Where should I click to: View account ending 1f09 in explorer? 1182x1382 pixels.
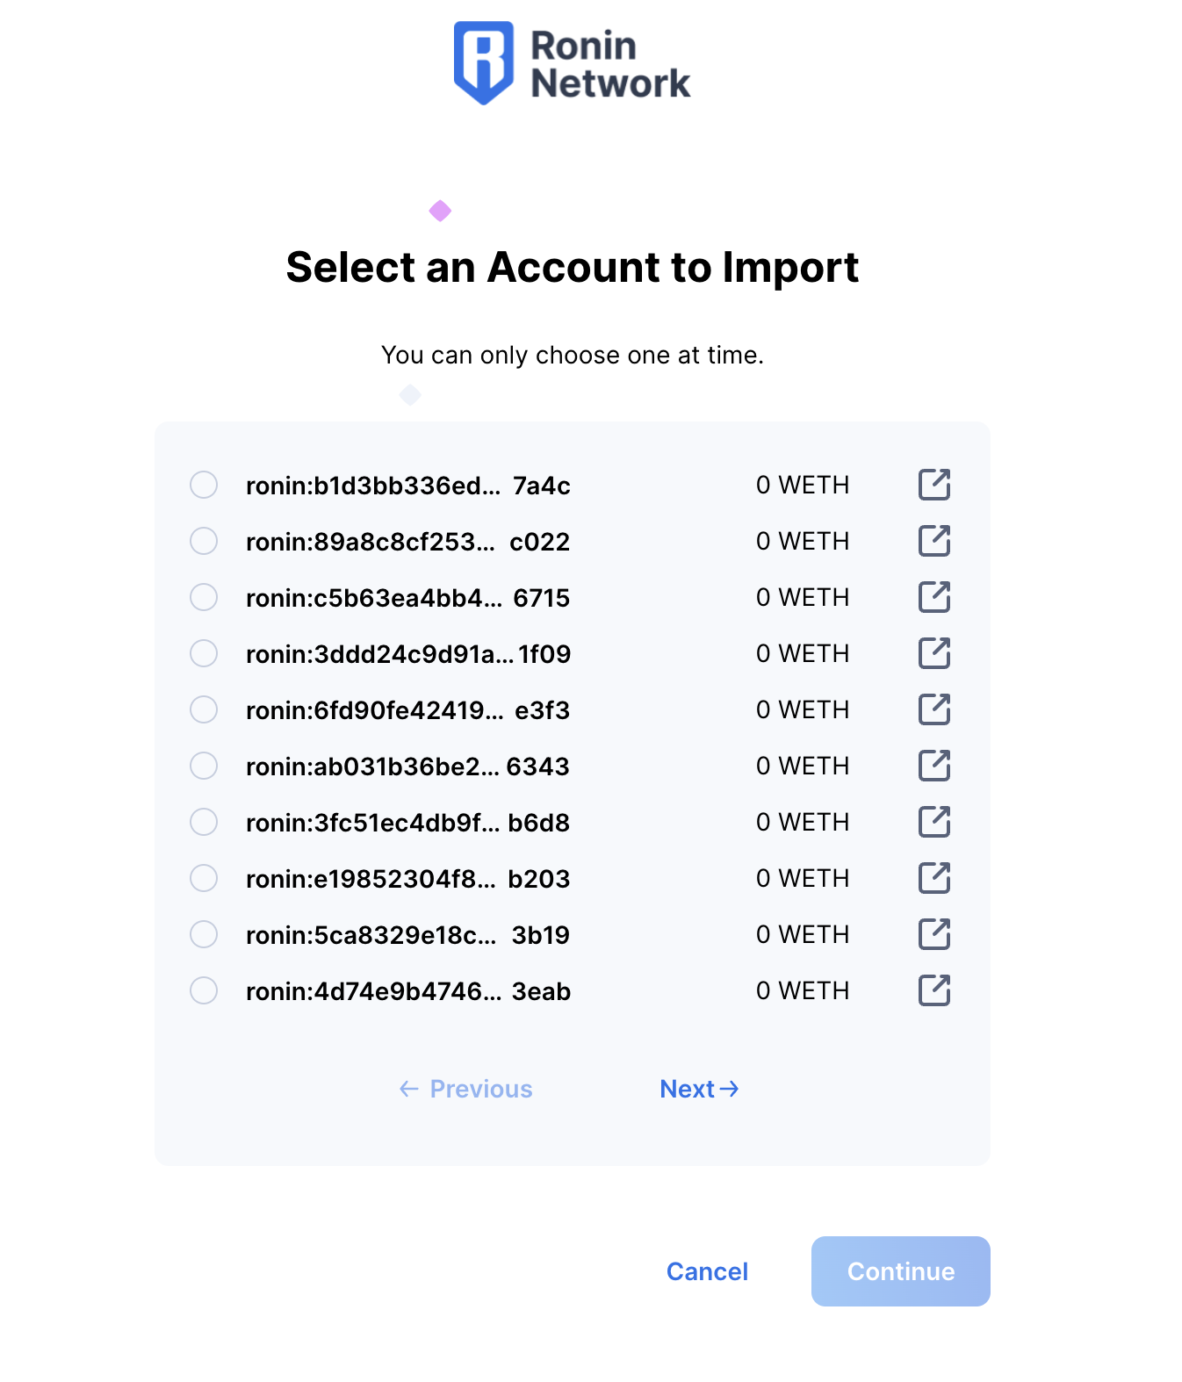[x=934, y=653]
